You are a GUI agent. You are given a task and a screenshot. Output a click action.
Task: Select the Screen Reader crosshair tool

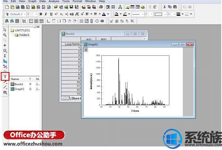coord(5,46)
